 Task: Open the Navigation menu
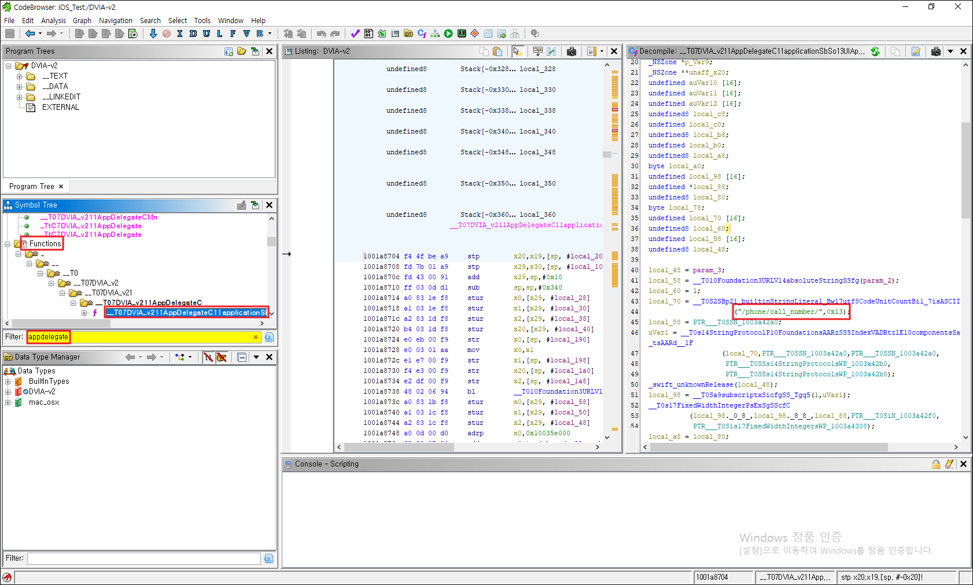click(115, 20)
